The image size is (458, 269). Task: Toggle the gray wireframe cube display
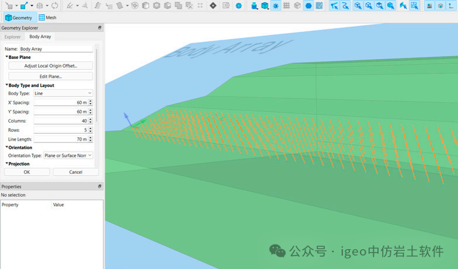(297, 6)
